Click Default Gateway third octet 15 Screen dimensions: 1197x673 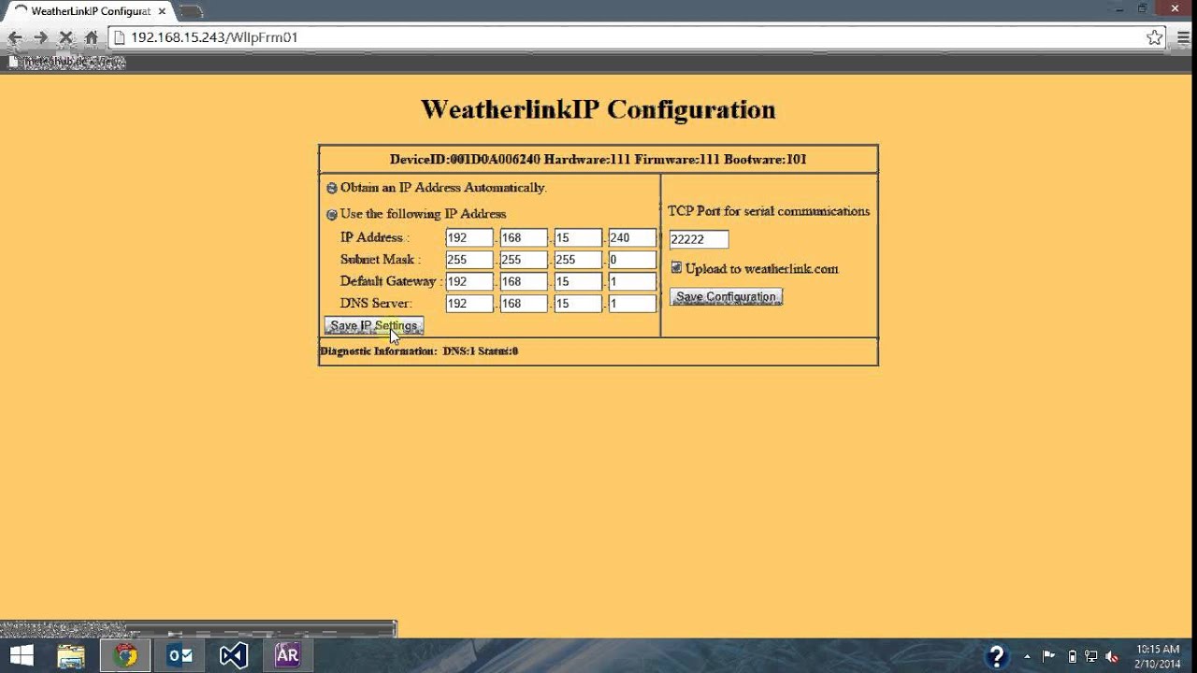pos(578,281)
